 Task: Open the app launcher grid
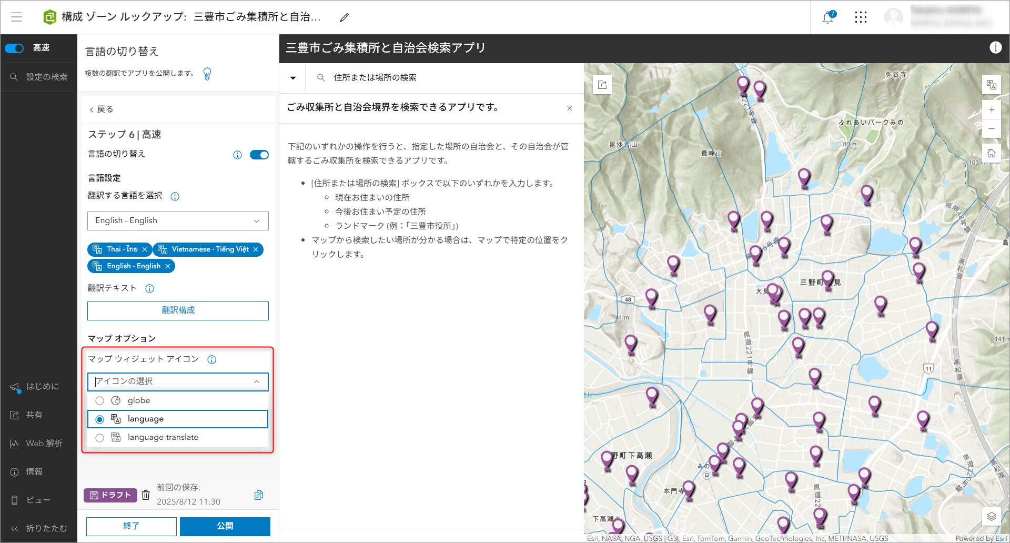(x=861, y=17)
